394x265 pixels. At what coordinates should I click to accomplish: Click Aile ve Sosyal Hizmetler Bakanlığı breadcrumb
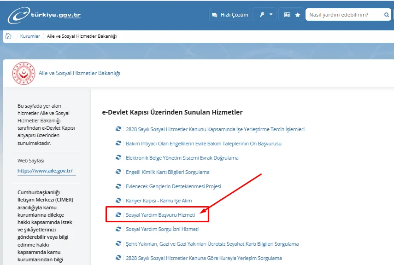coord(82,36)
